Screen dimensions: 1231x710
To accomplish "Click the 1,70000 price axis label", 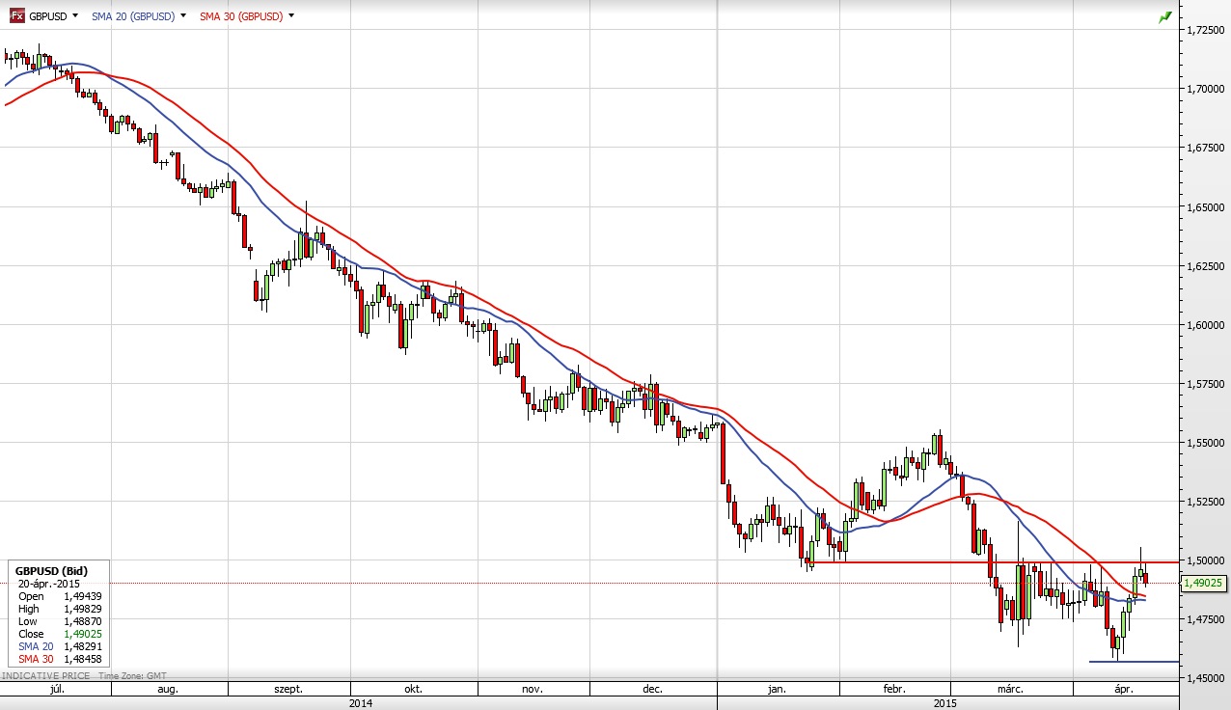I will click(x=1206, y=89).
